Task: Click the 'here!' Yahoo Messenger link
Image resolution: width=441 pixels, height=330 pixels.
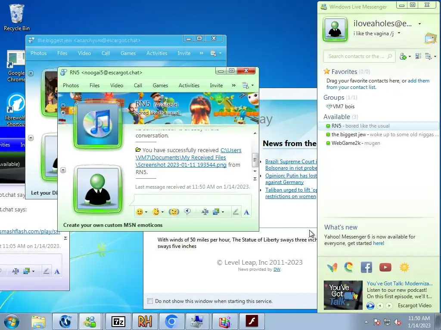Action: point(379,243)
